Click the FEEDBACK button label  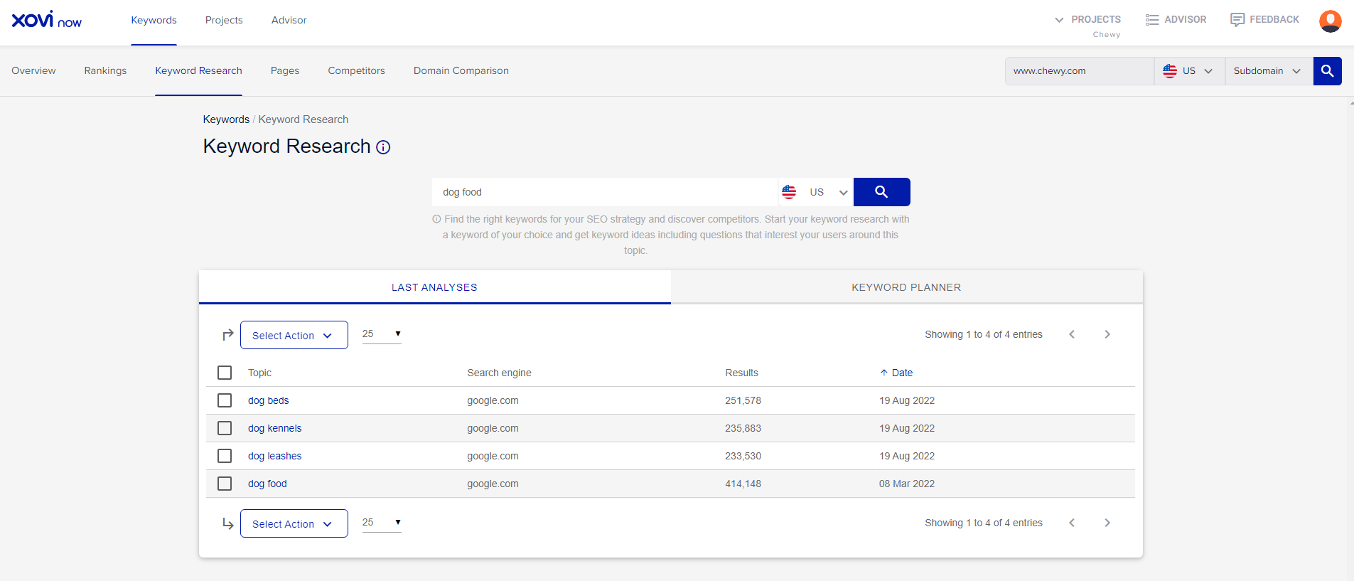[x=1274, y=19]
